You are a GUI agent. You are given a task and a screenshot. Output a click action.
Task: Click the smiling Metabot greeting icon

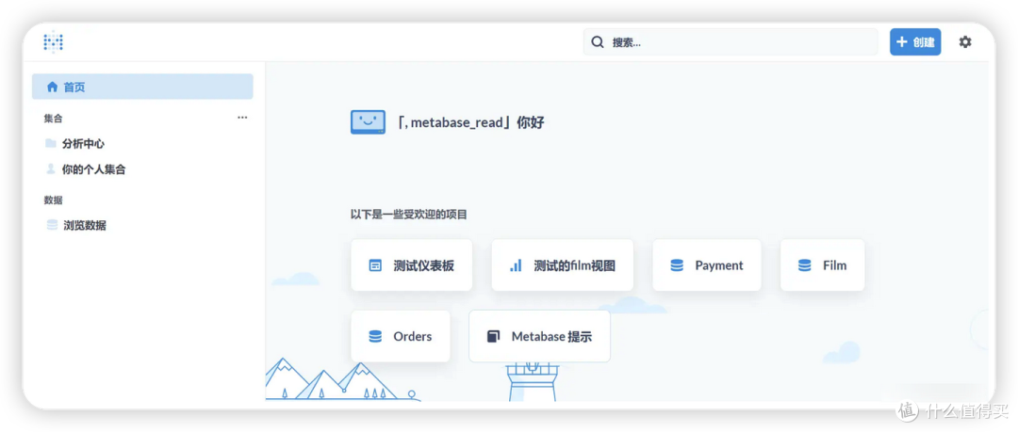tap(368, 122)
